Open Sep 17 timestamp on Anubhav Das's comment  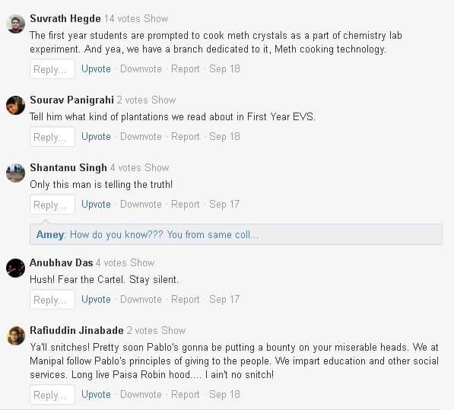point(224,300)
